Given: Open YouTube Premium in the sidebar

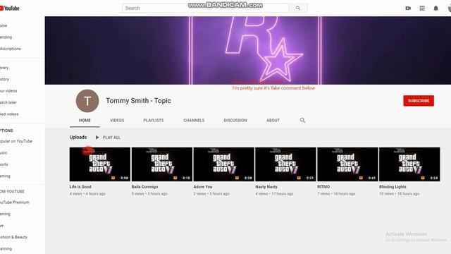Looking at the screenshot, I should [15, 202].
